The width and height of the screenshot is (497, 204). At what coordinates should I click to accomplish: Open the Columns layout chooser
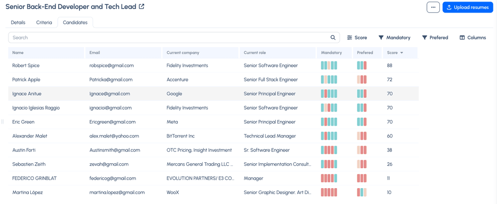[473, 37]
